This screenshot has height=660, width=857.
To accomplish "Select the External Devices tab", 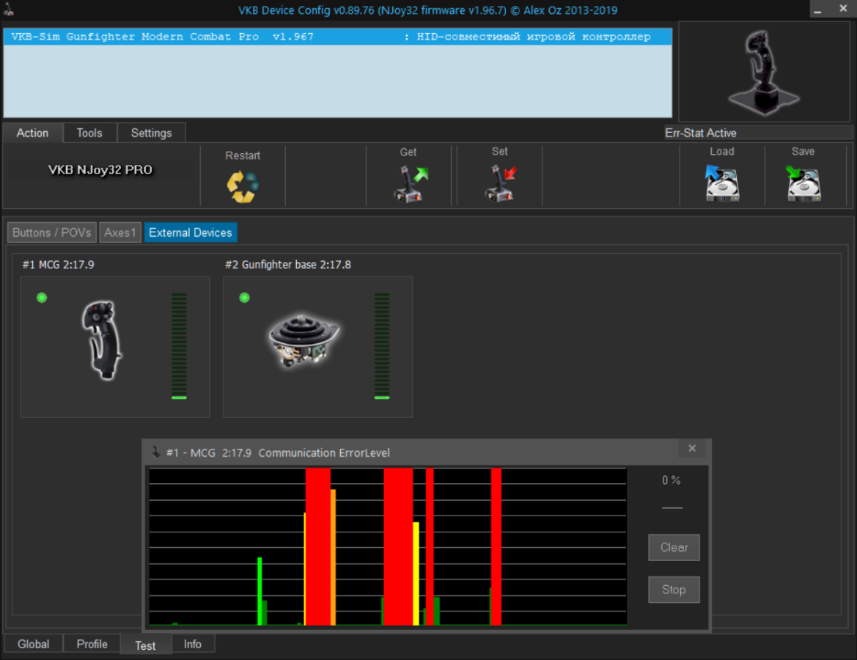I will coord(190,232).
